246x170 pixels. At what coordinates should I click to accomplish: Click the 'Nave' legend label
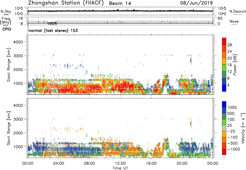click(234, 21)
